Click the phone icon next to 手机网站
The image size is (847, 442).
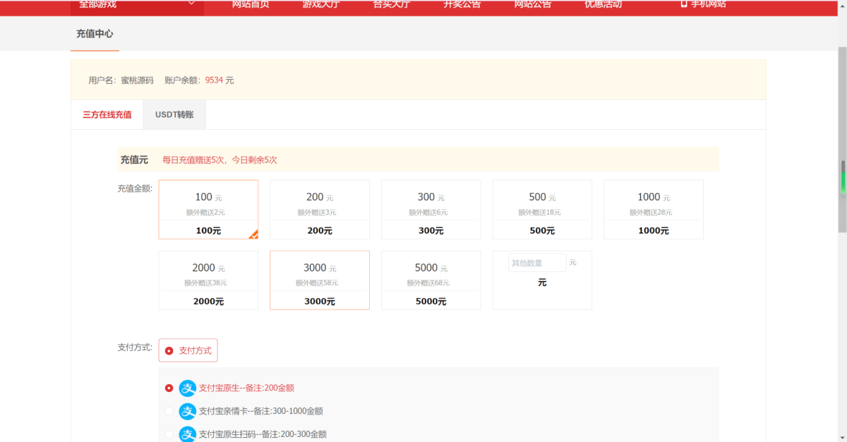click(x=684, y=4)
